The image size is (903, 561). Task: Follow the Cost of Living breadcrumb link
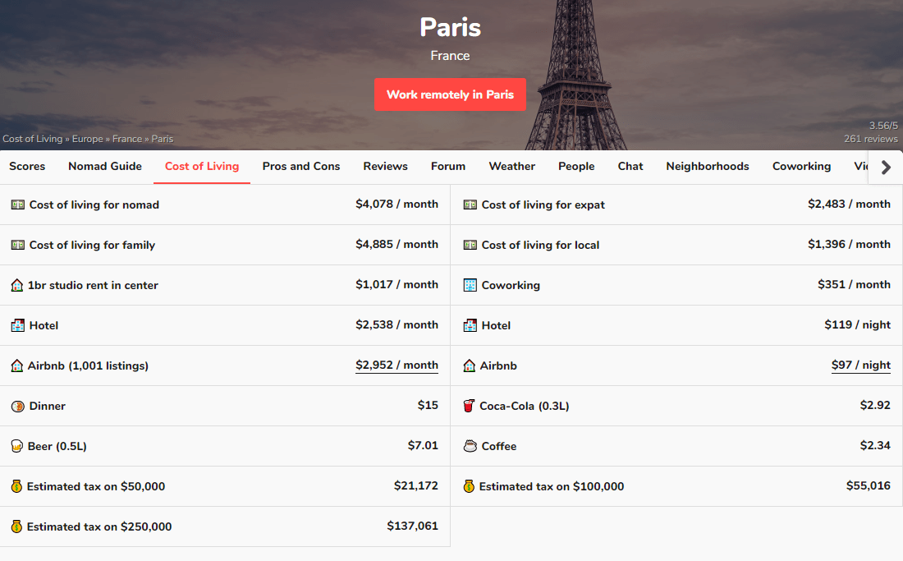(x=32, y=139)
